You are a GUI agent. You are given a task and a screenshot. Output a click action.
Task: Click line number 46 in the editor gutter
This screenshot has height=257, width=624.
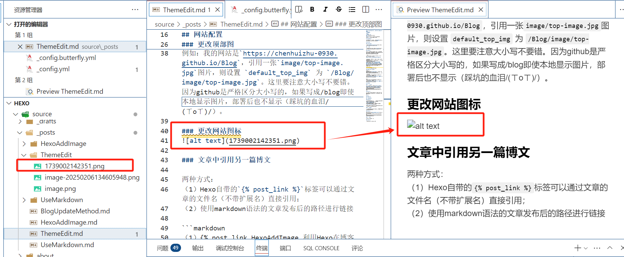(164, 189)
